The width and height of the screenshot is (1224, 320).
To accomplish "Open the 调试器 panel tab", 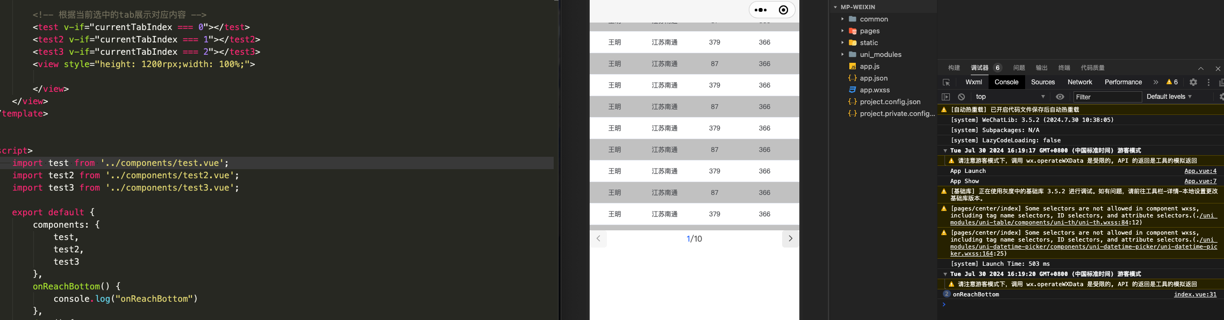I will pos(979,68).
